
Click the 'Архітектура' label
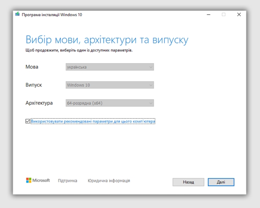point(39,103)
